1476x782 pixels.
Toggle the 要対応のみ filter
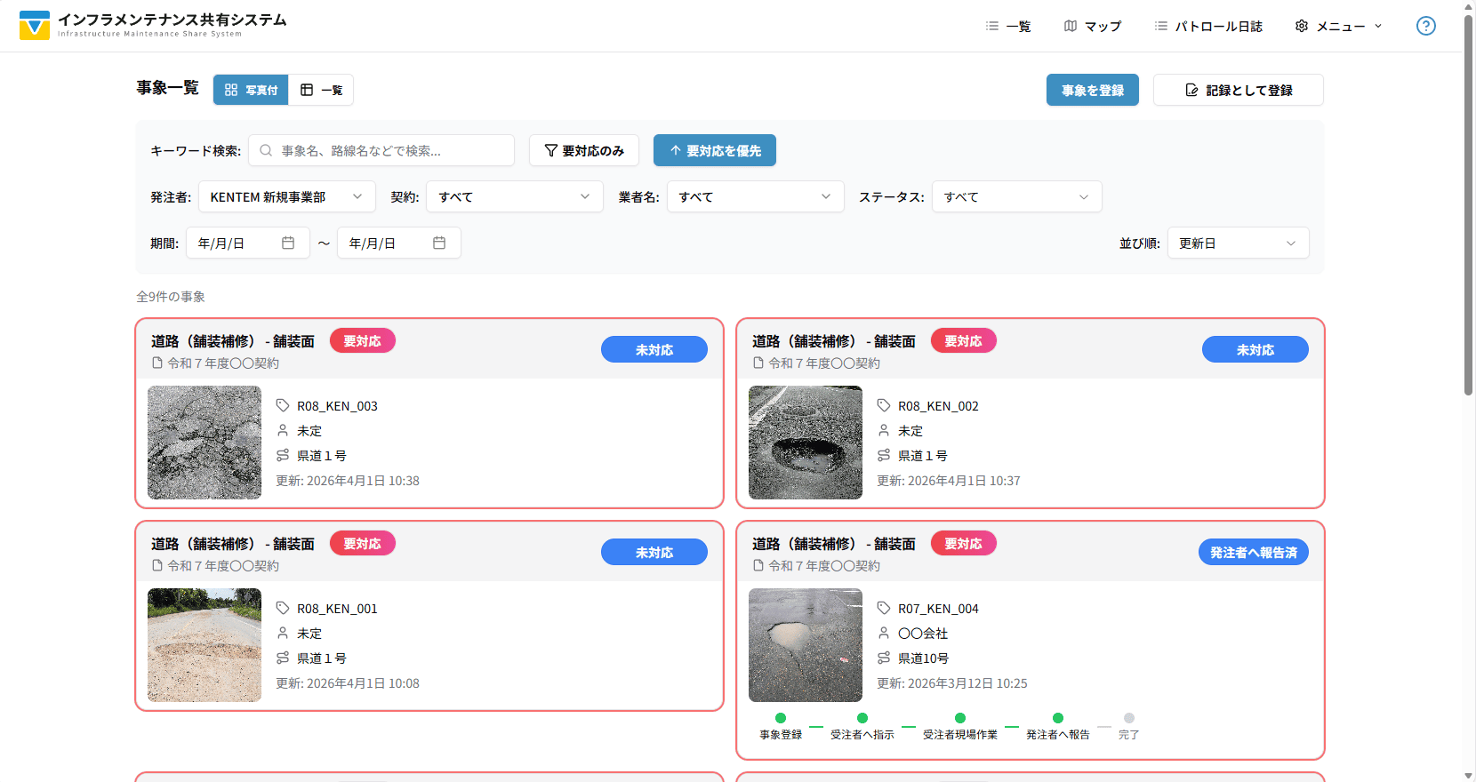click(x=584, y=150)
